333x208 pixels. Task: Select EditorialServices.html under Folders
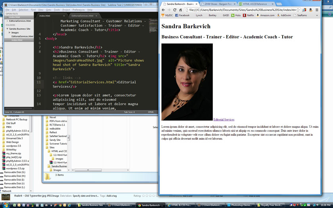point(22,36)
